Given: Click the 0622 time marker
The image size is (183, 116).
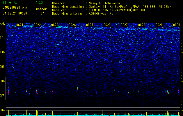Looking at the screenshot, I should pyautogui.click(x=37, y=25).
